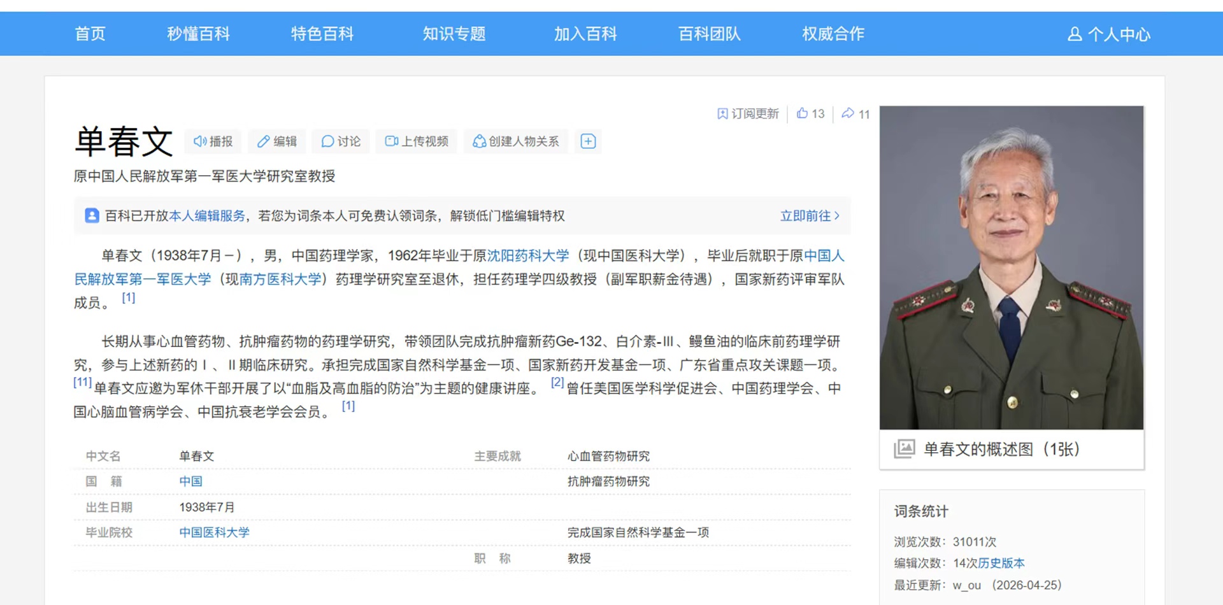This screenshot has height=605, width=1223.
Task: Like the entry via thumbs-up 13
Action: tap(811, 113)
